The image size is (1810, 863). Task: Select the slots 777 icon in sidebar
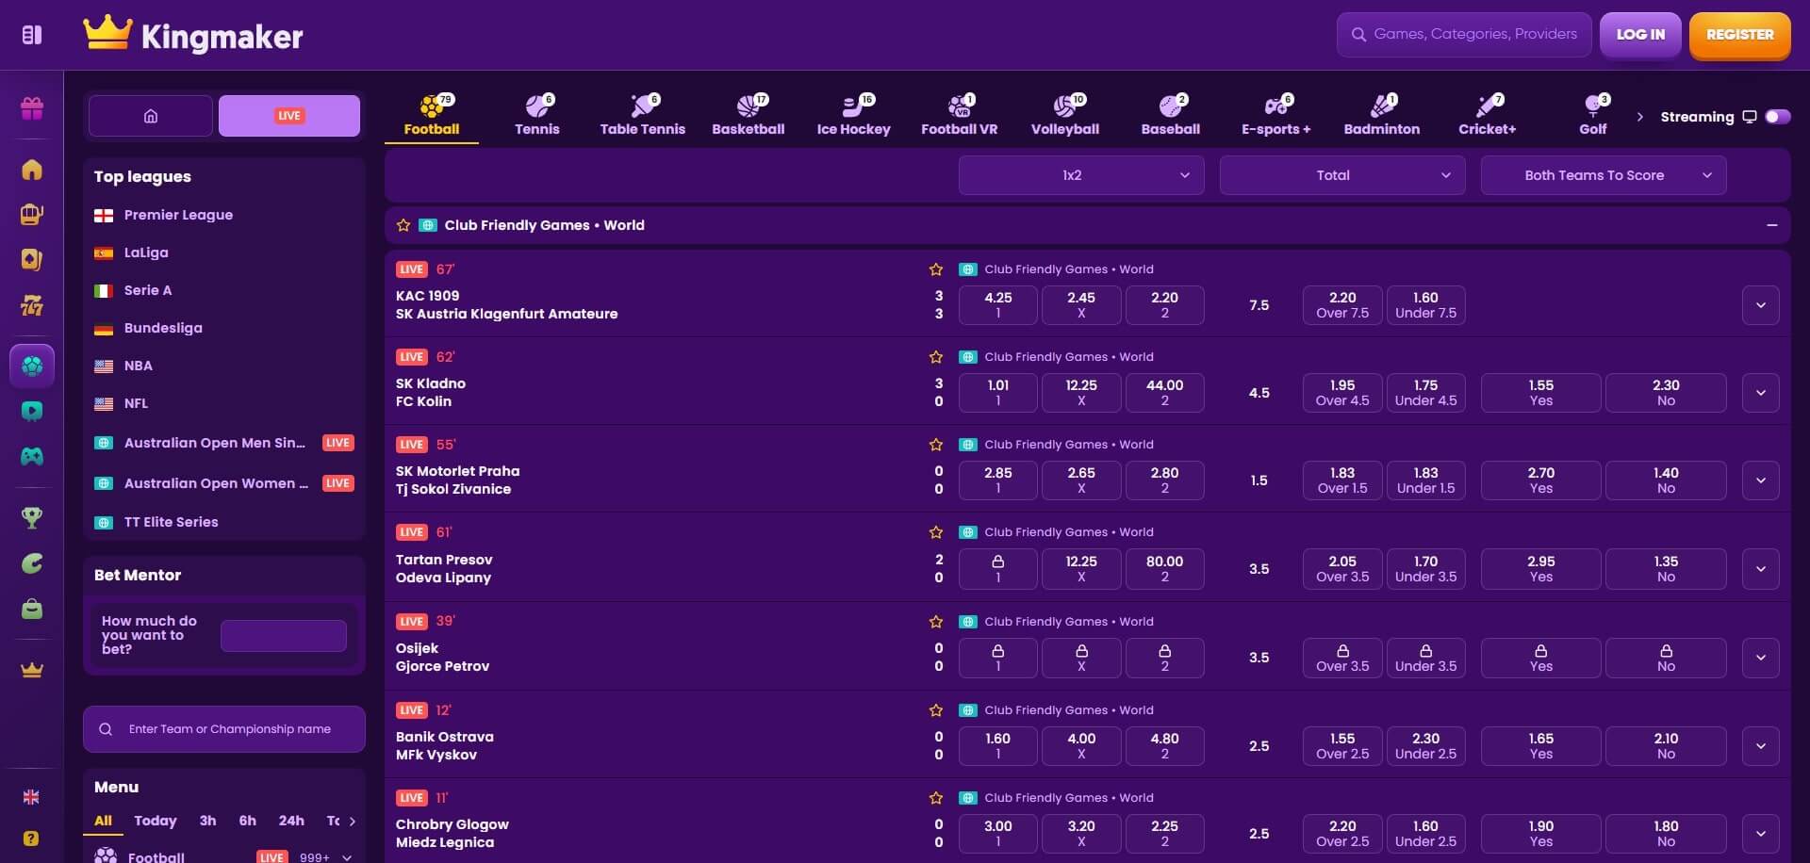32,306
